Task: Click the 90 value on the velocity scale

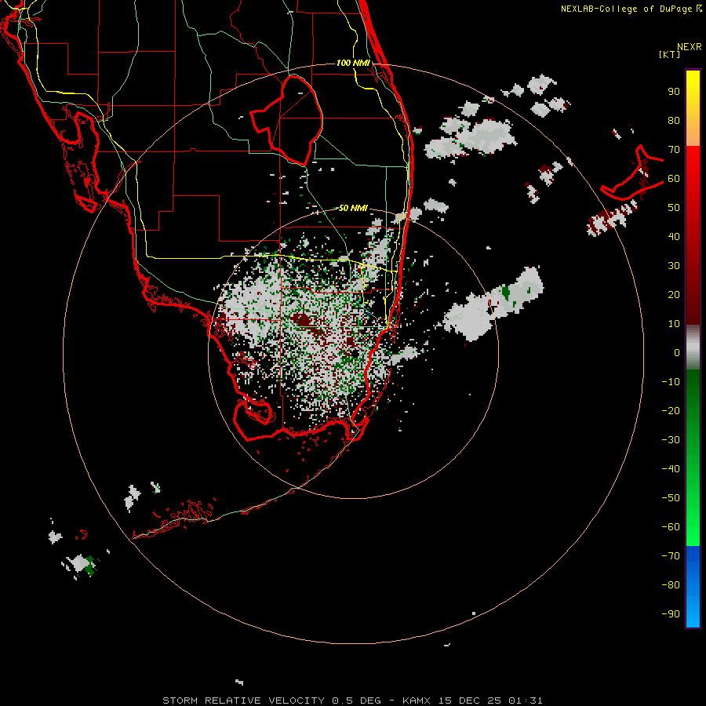Action: (x=674, y=92)
